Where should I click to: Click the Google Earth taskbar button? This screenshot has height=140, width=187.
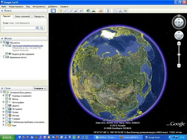[x=155, y=138]
